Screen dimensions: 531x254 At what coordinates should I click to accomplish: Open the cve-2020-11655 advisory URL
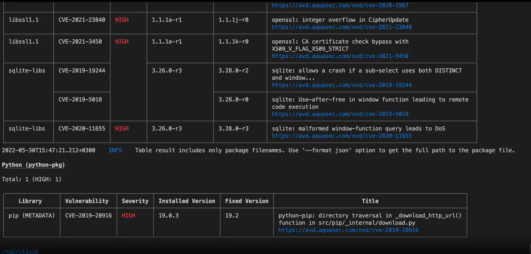coord(342,136)
